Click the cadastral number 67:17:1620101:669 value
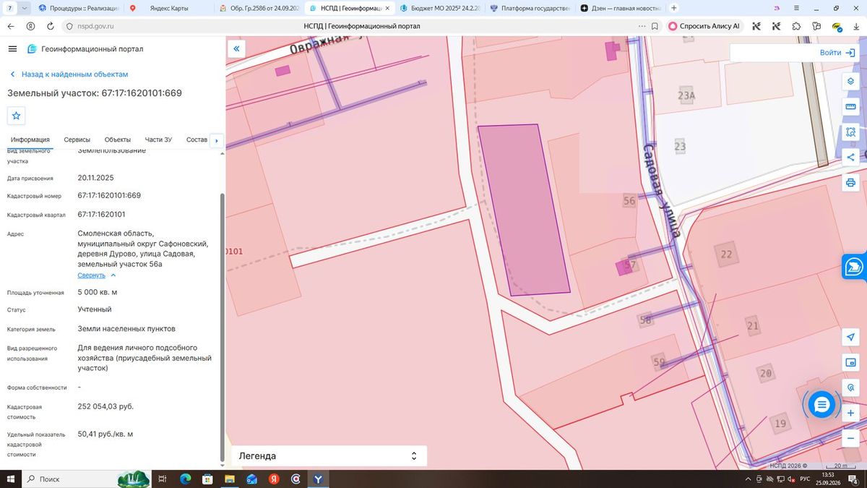Screen dimensions: 867x488 point(109,196)
